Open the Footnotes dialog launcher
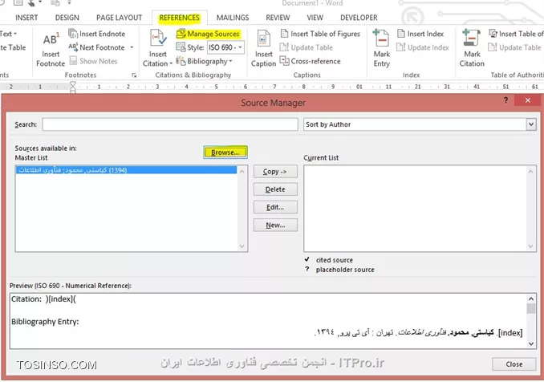 134,75
